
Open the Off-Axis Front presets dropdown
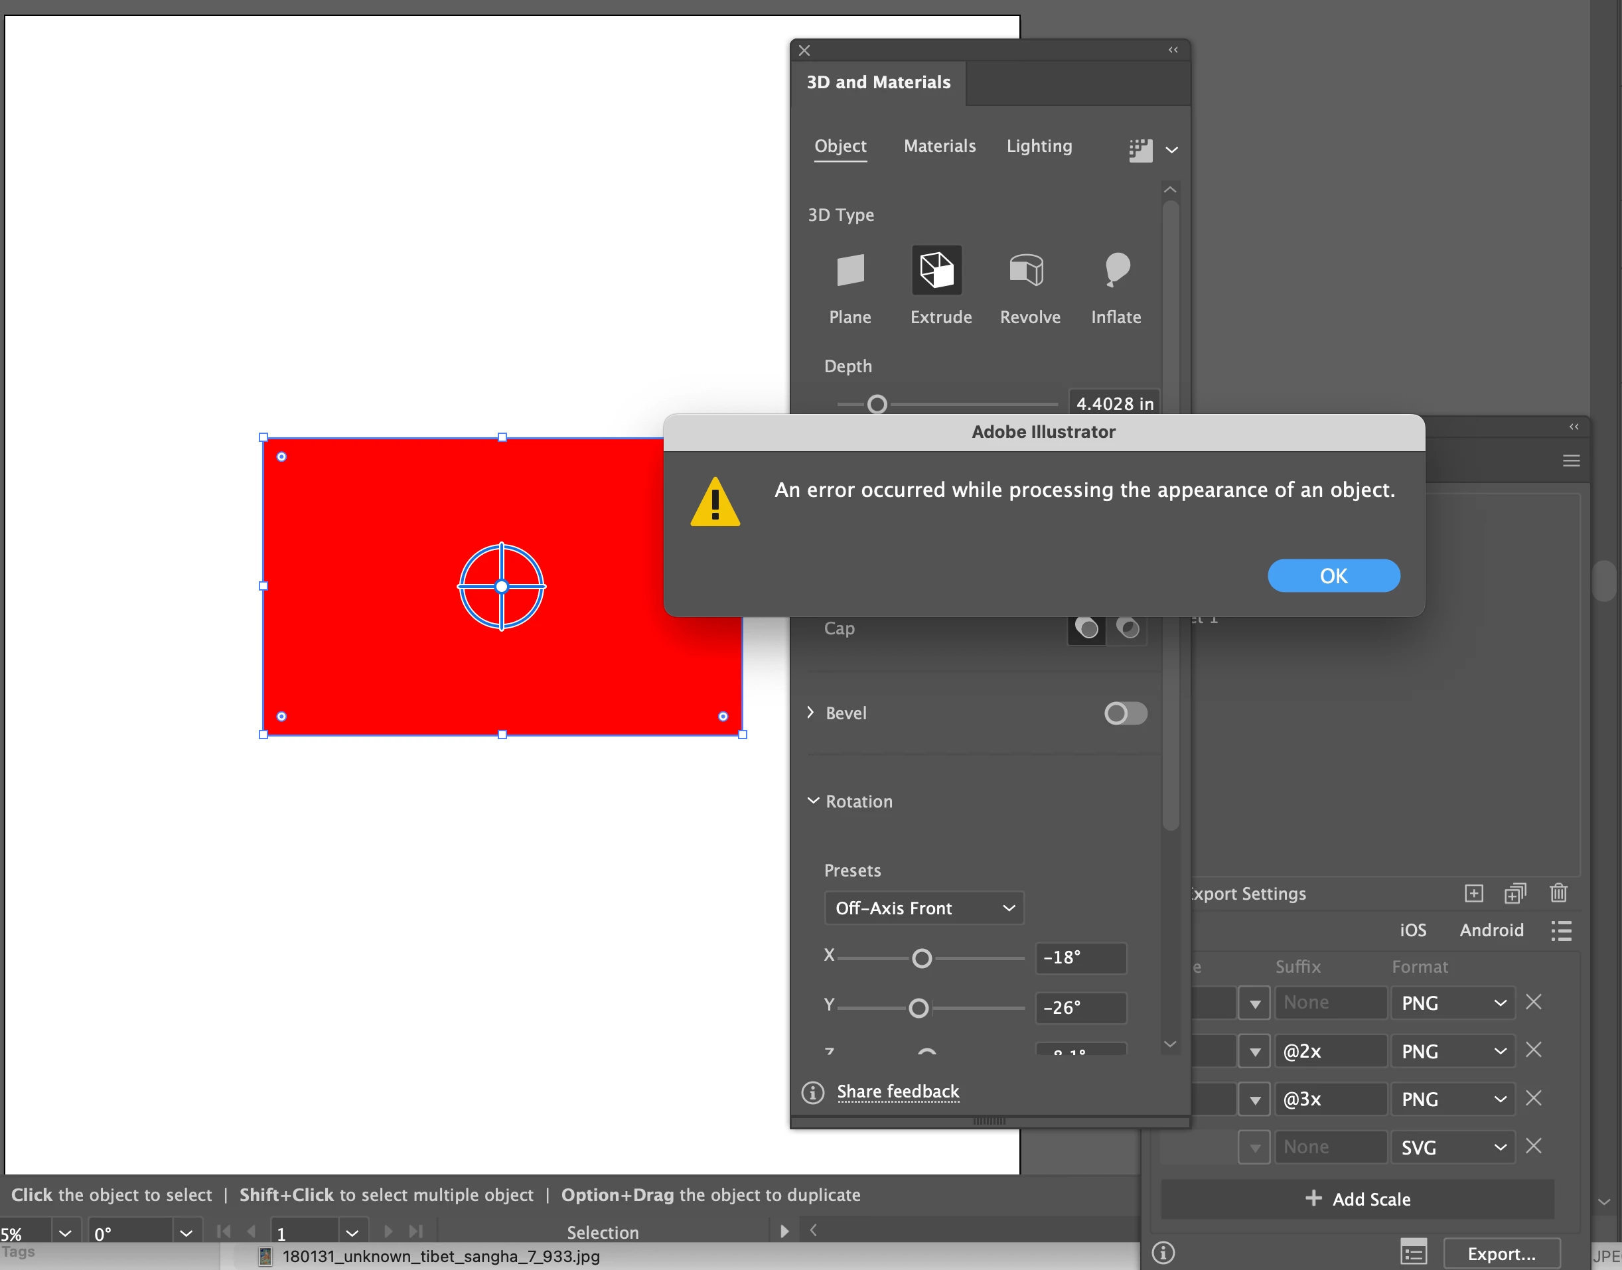924,908
